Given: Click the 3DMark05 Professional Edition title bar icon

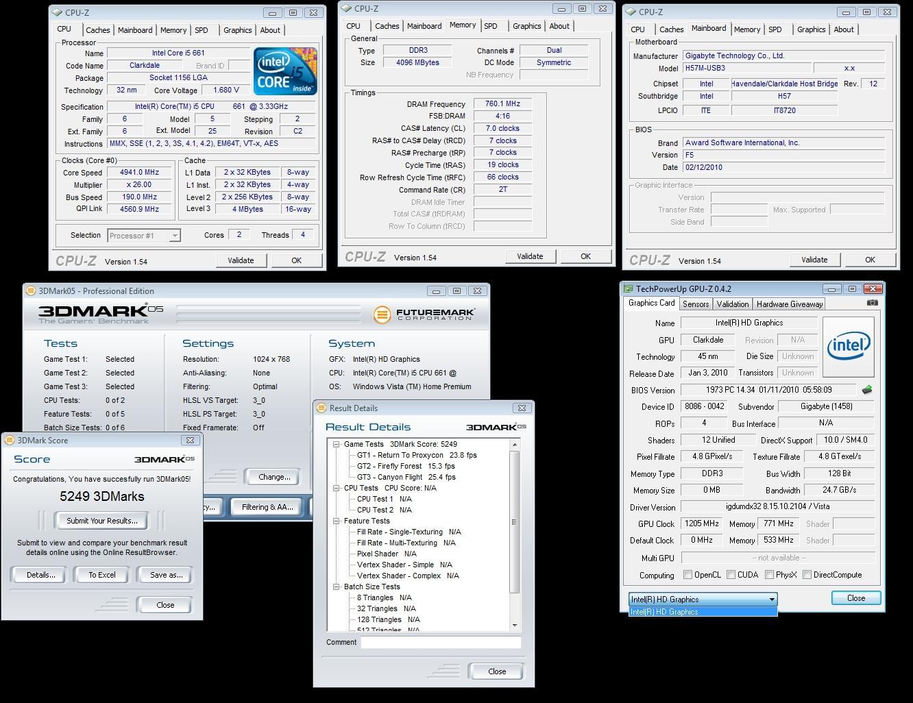Looking at the screenshot, I should (x=30, y=291).
